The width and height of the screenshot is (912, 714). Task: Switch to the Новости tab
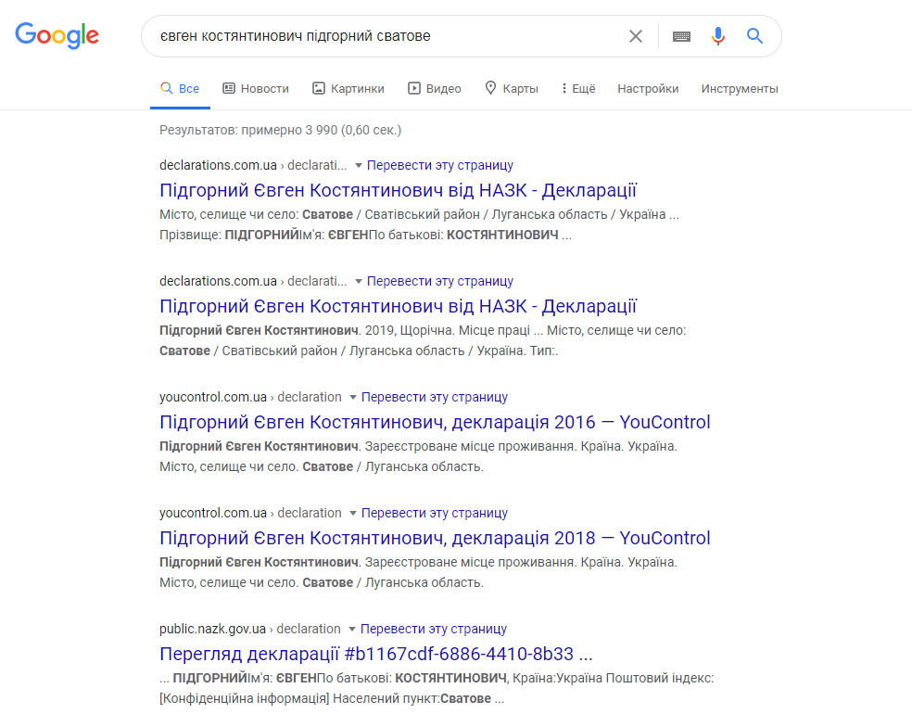[x=256, y=88]
